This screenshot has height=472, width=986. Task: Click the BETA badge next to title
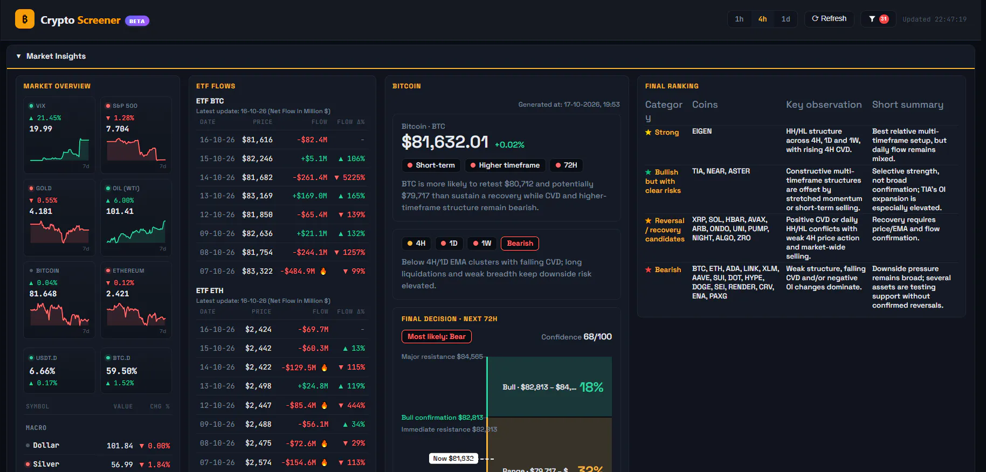(137, 21)
